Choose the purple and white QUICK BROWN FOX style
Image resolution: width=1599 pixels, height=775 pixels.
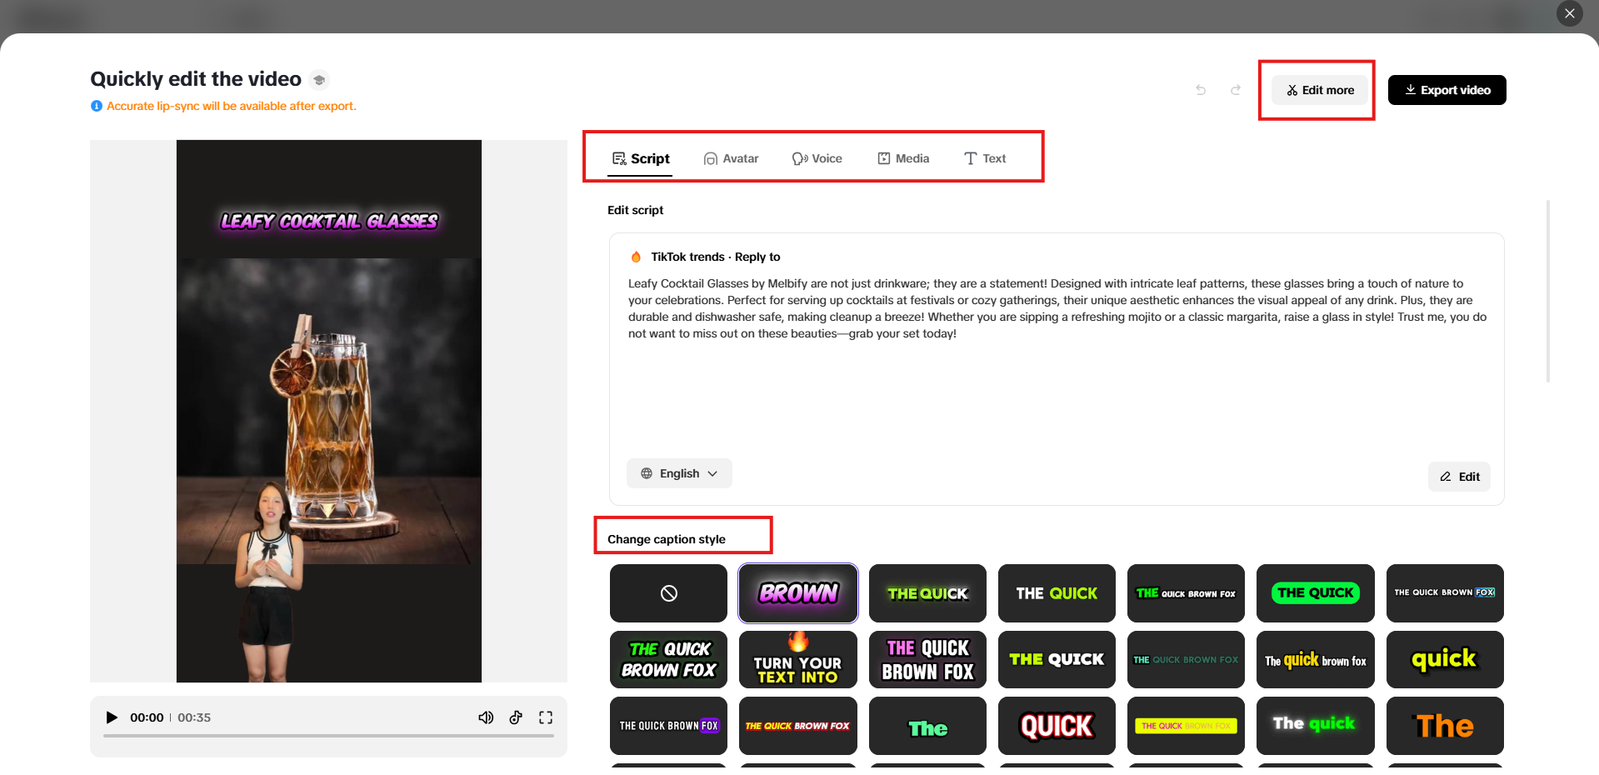[927, 659]
